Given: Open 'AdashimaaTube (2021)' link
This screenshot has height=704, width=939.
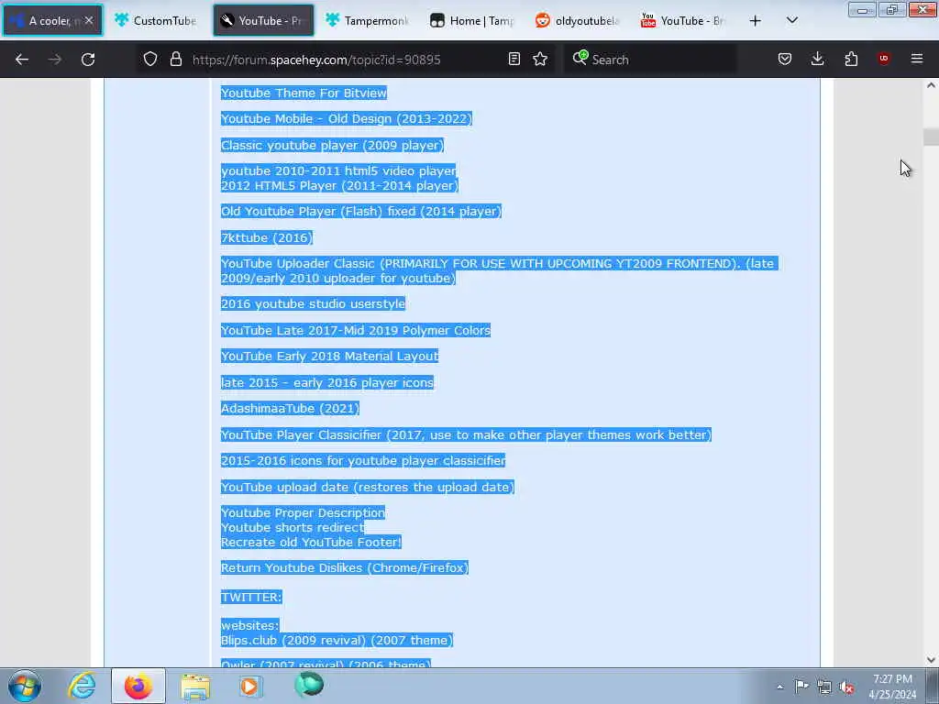Looking at the screenshot, I should click(290, 408).
